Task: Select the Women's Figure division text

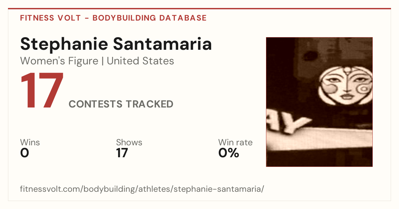Action: pos(59,61)
